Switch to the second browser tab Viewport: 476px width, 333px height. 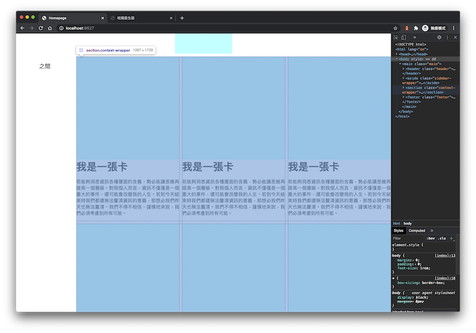141,18
